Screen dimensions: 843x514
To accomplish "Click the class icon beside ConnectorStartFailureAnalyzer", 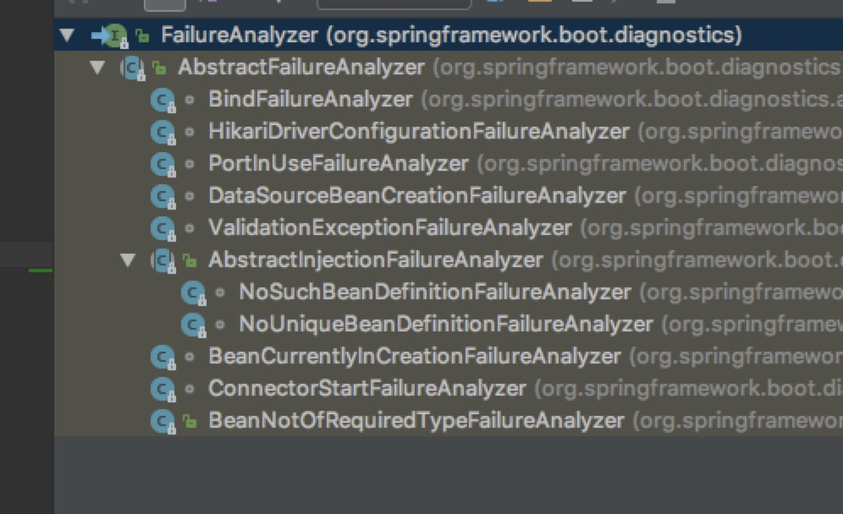I will 163,390.
